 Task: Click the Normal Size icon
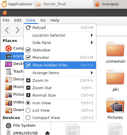(x=28, y=95)
